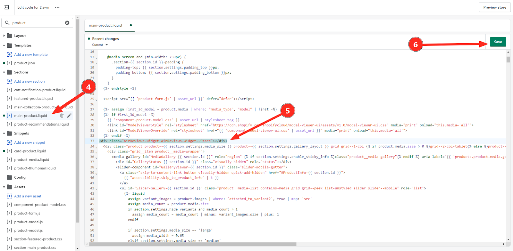
Task: Click the Save button
Action: [x=498, y=42]
